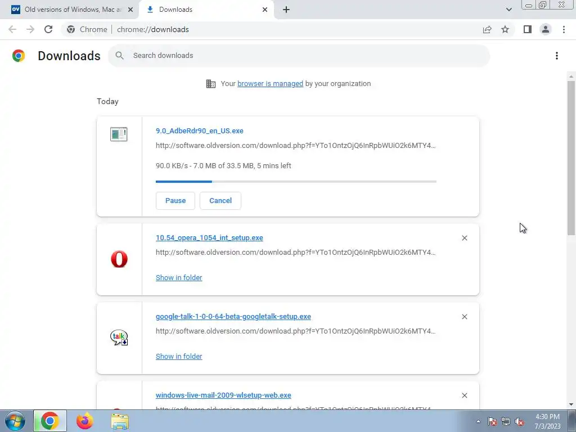Remove the windows-live-mail download from list
The width and height of the screenshot is (576, 432).
[464, 395]
